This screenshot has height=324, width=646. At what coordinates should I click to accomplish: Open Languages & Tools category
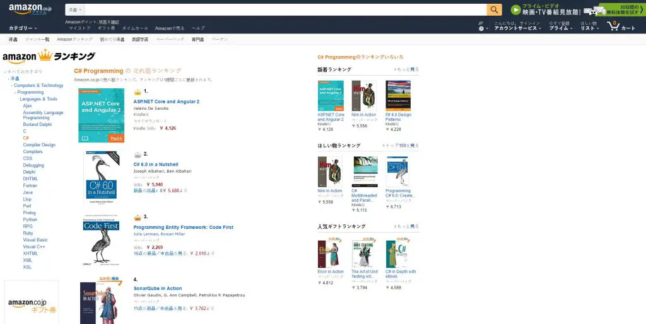pos(38,99)
